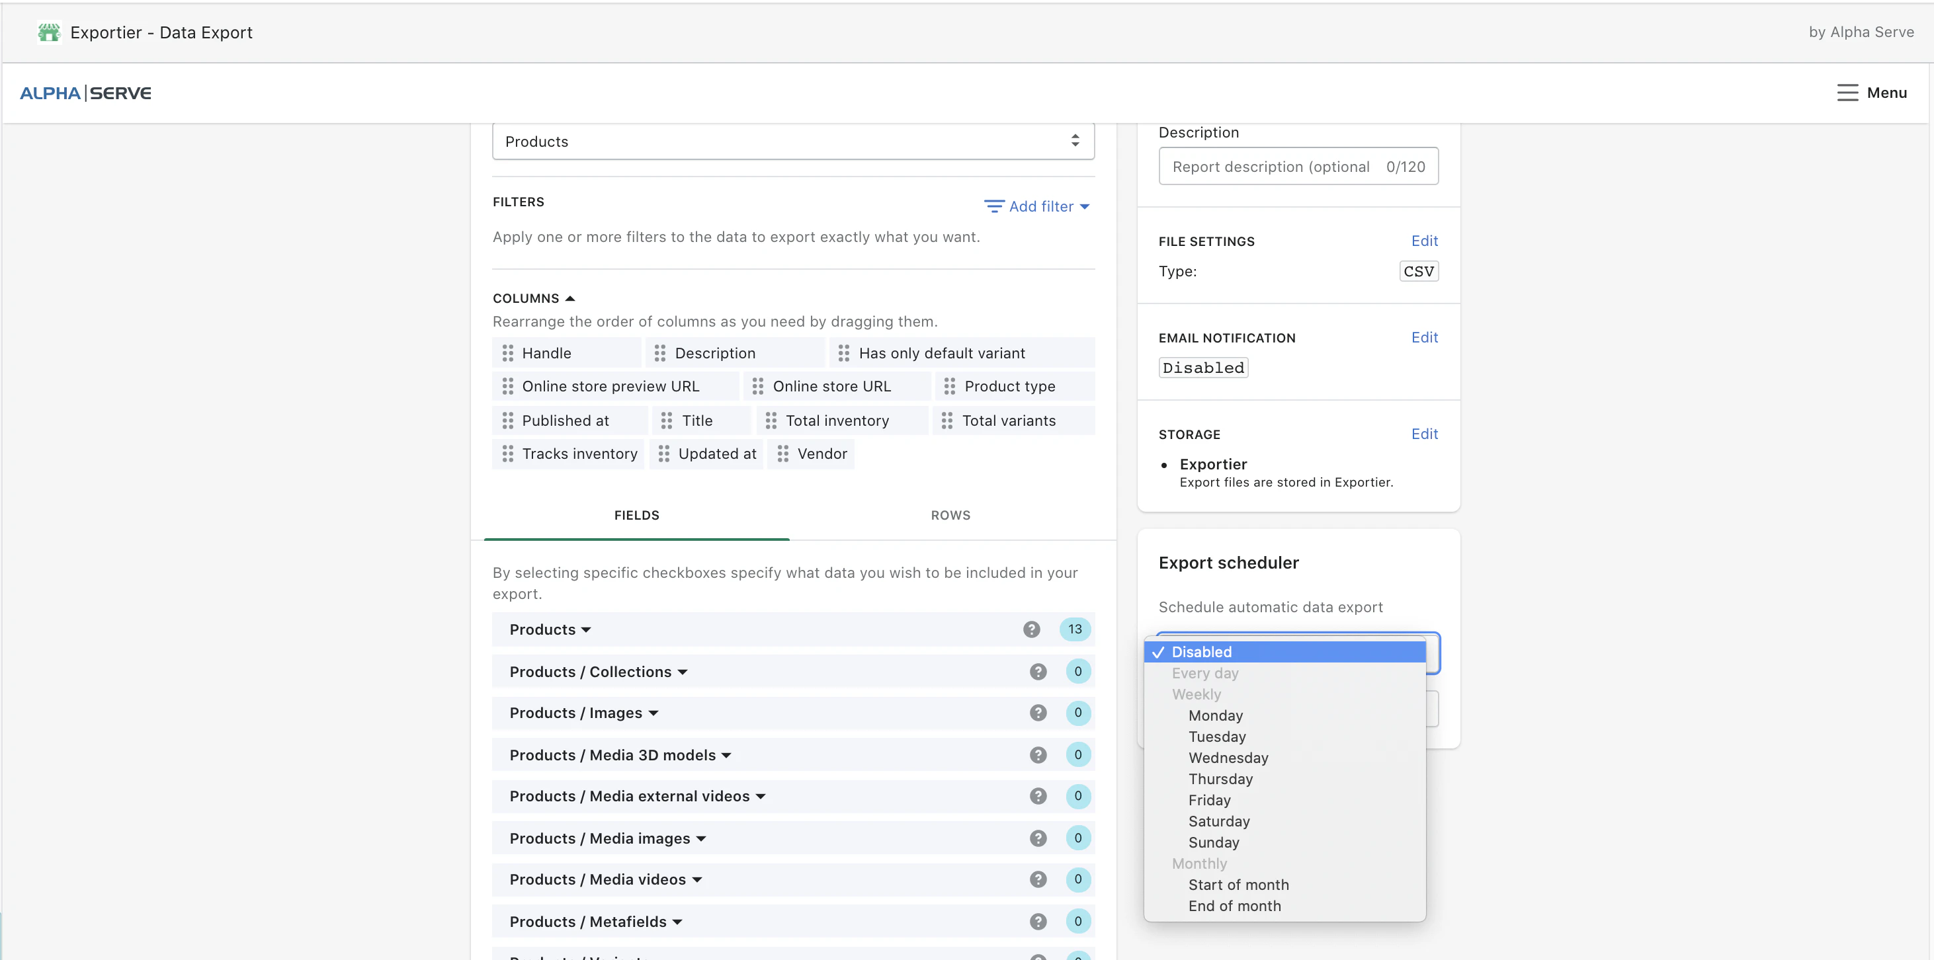Click the drag handle on Total inventory chip
Image resolution: width=1934 pixels, height=960 pixels.
[x=771, y=420]
